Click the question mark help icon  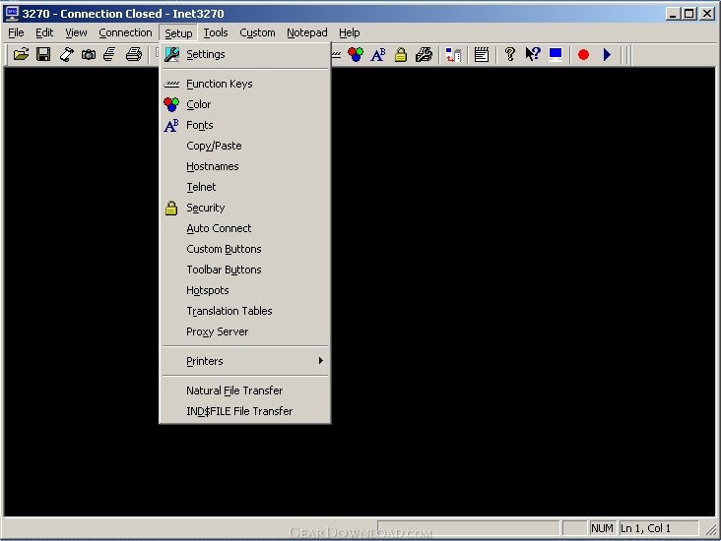coord(509,55)
